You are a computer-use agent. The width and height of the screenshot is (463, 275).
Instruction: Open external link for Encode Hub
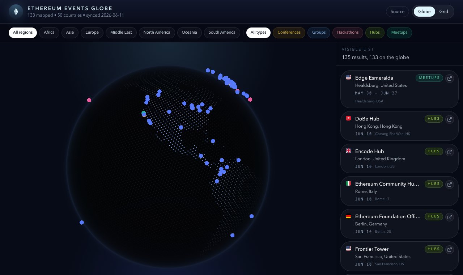pos(449,152)
